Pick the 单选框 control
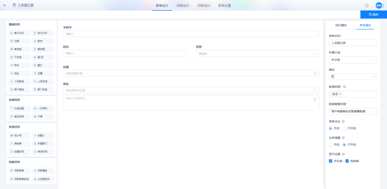Screen dimensions: 387x189 (19, 49)
